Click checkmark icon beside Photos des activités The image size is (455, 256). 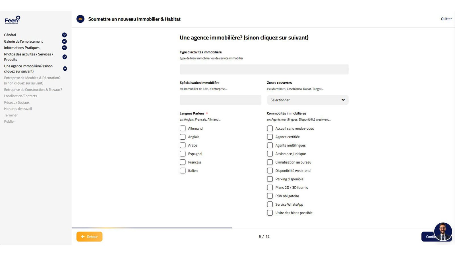click(65, 57)
